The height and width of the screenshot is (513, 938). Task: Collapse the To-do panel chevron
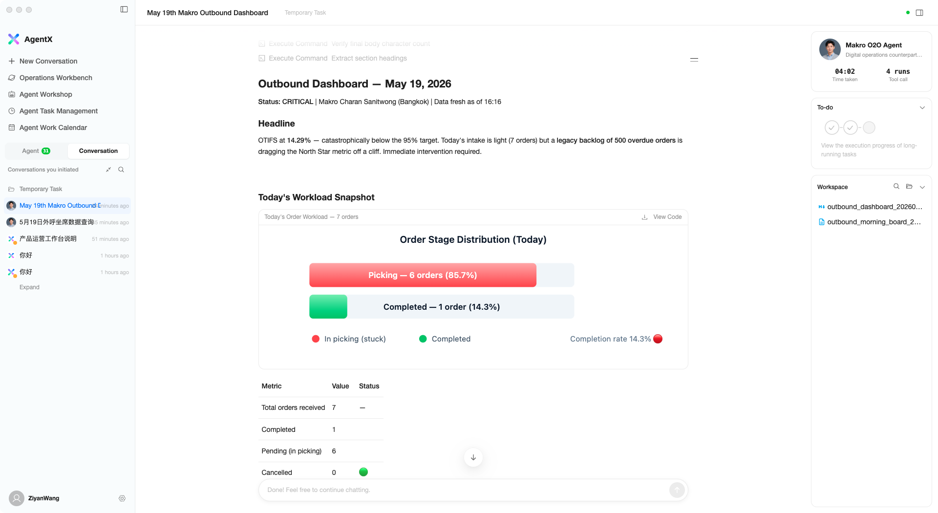click(922, 107)
